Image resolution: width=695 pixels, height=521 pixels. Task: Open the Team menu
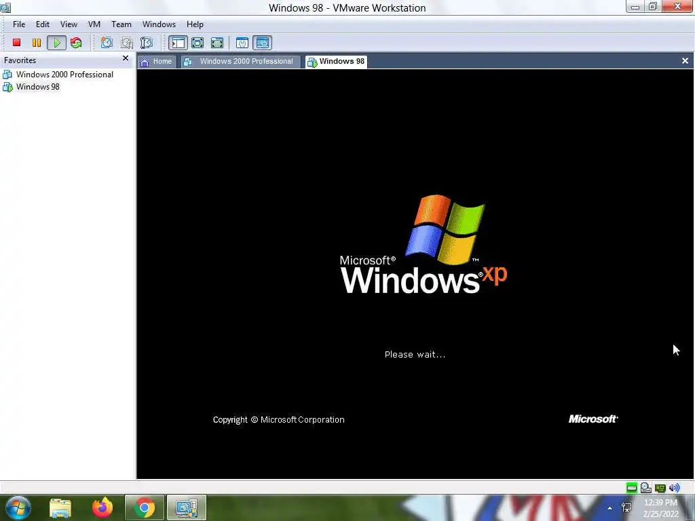point(121,24)
